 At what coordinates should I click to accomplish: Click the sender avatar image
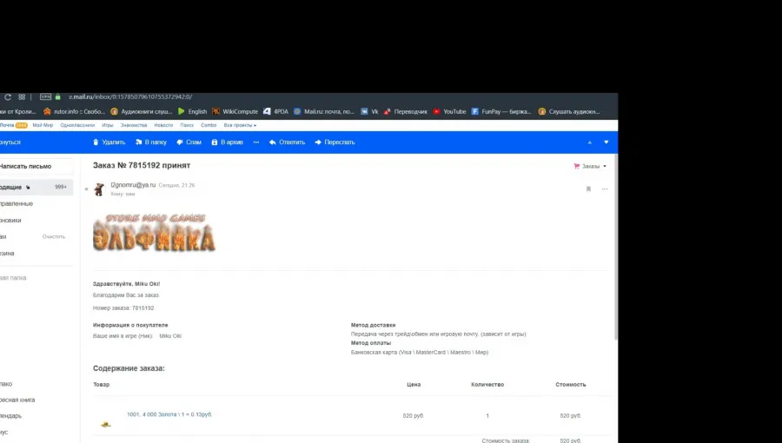pyautogui.click(x=99, y=189)
